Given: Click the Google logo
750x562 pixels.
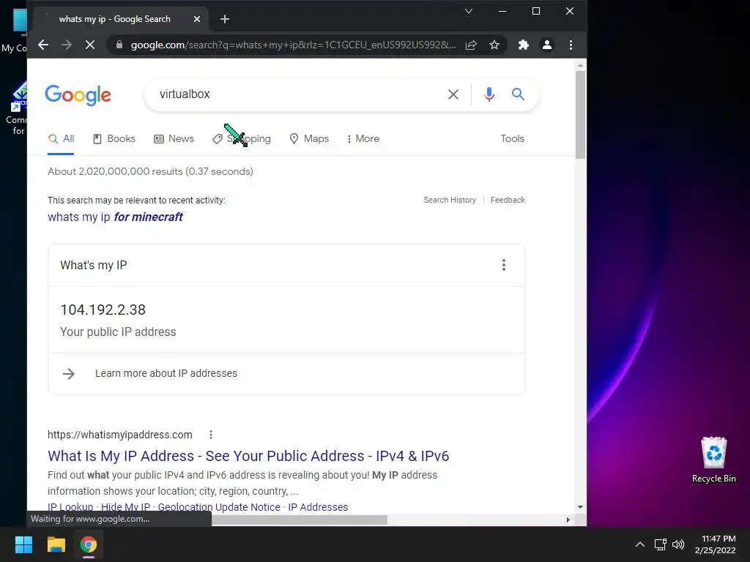Looking at the screenshot, I should pos(78,95).
